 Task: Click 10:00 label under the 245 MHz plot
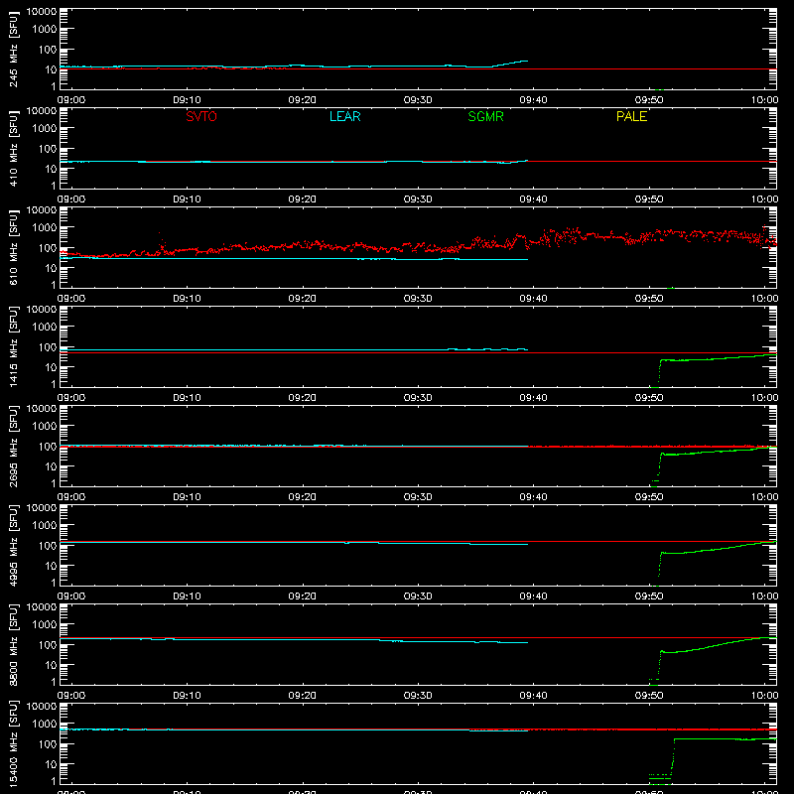[x=764, y=100]
